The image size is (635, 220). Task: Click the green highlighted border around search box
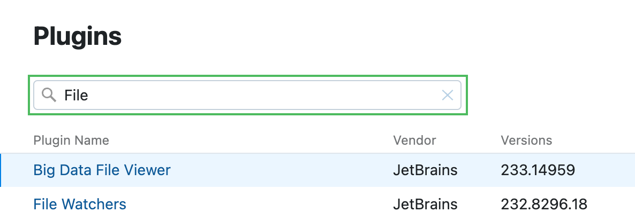(x=248, y=76)
